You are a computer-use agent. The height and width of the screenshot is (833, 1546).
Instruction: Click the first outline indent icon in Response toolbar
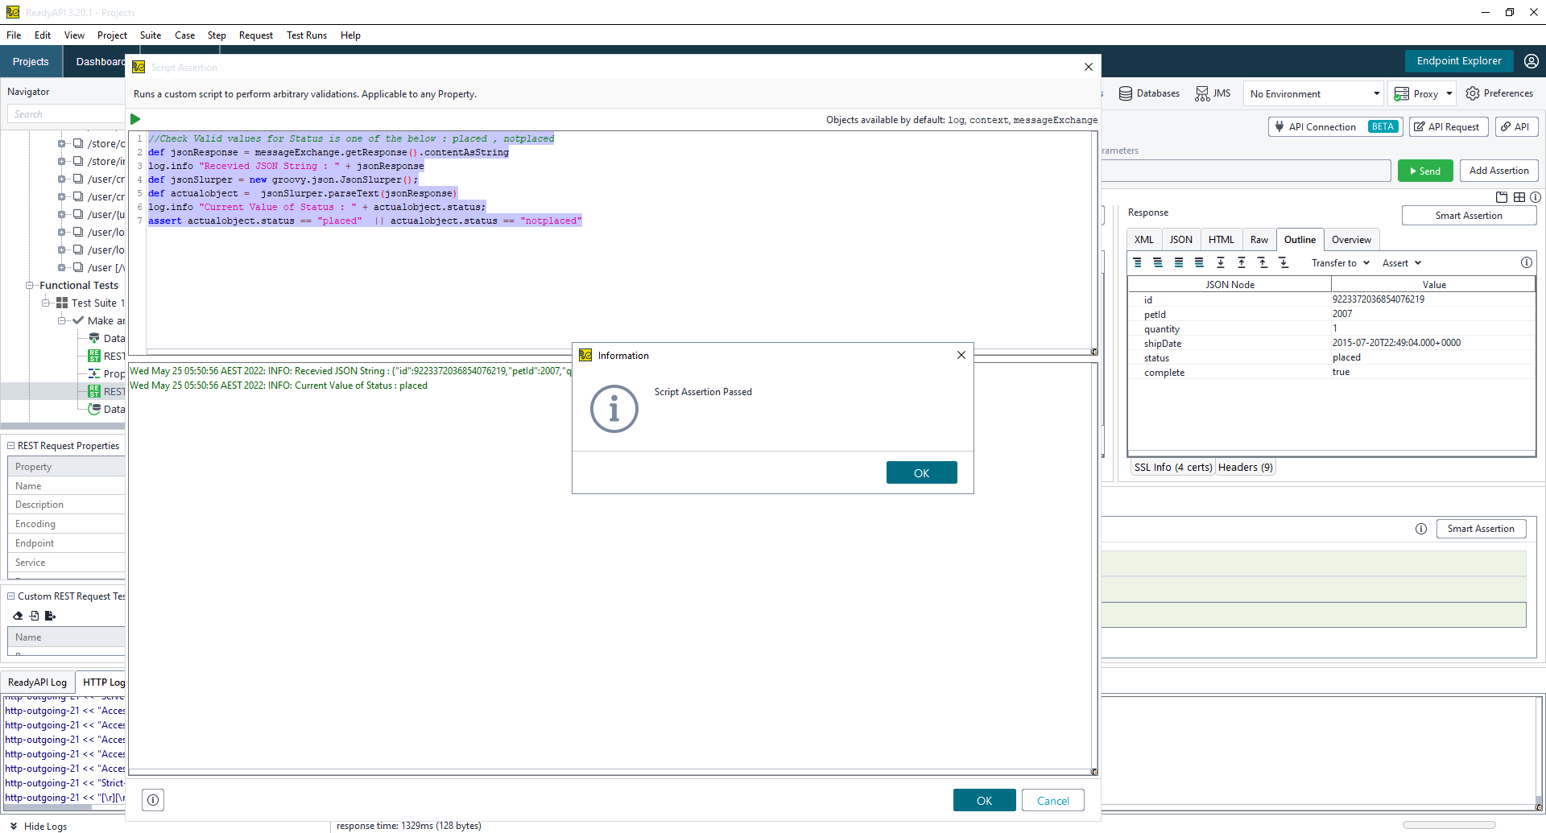[x=1138, y=262]
